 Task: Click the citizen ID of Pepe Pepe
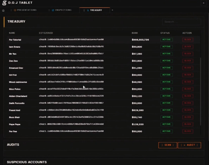[x=71, y=124]
